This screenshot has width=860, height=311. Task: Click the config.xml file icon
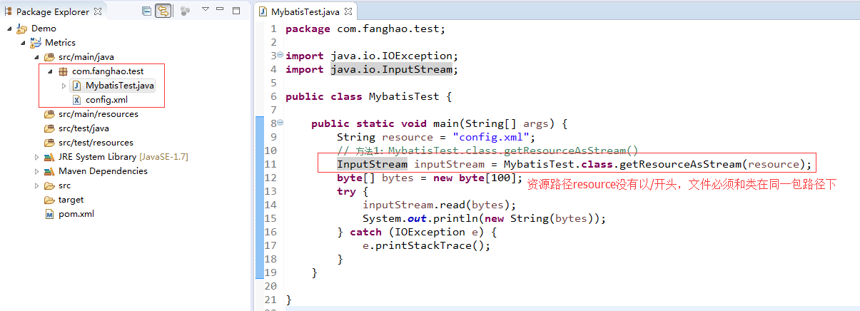[x=76, y=100]
